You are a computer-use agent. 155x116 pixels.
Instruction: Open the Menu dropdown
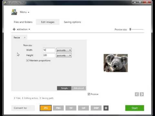click(25, 12)
